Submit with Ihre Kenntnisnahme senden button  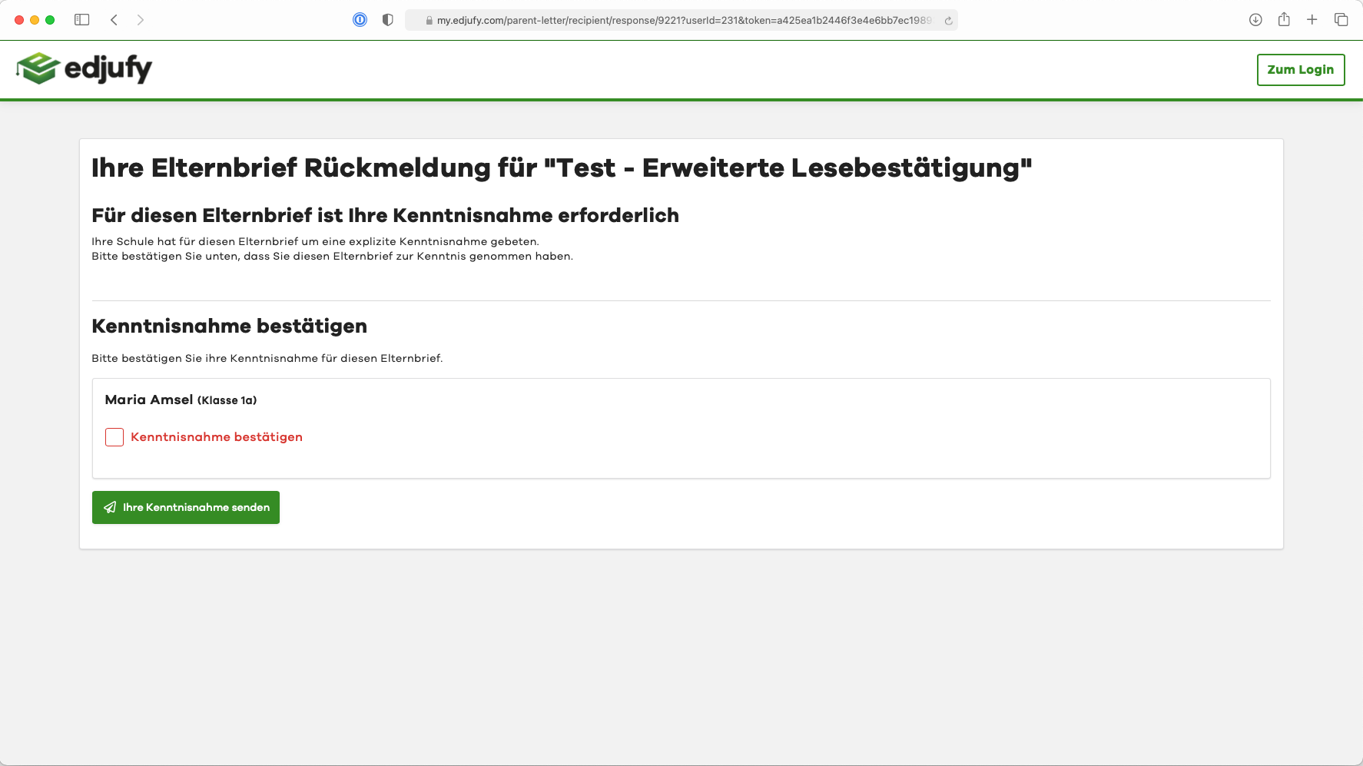click(186, 508)
